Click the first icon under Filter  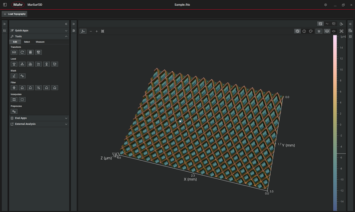tap(14, 88)
